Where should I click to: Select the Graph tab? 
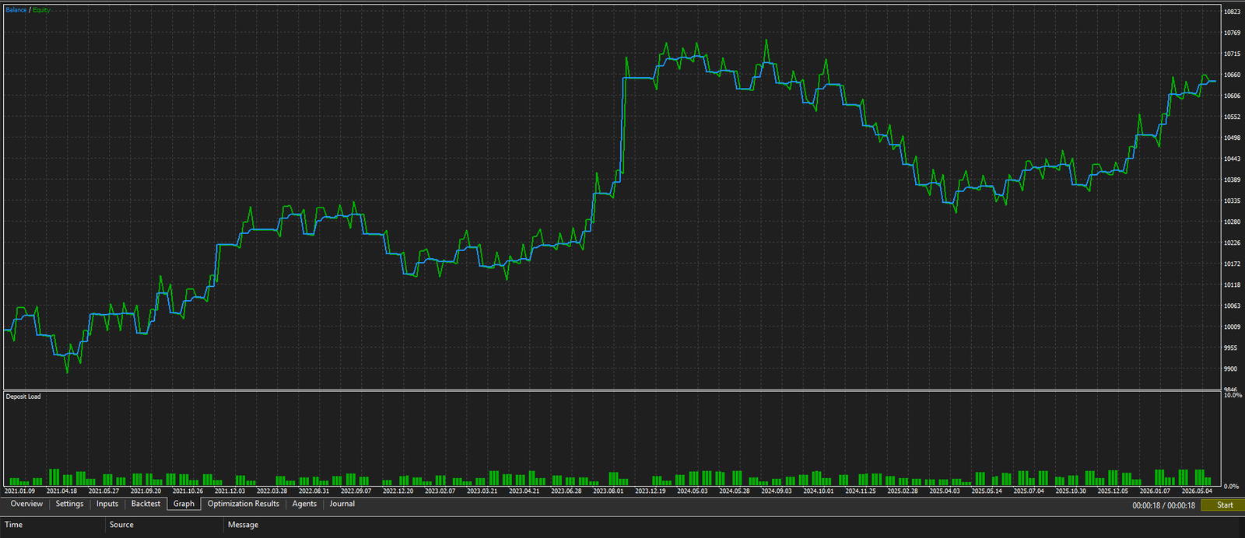point(184,504)
